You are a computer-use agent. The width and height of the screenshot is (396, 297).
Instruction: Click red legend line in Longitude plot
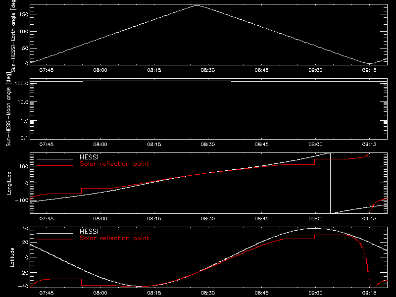point(55,166)
